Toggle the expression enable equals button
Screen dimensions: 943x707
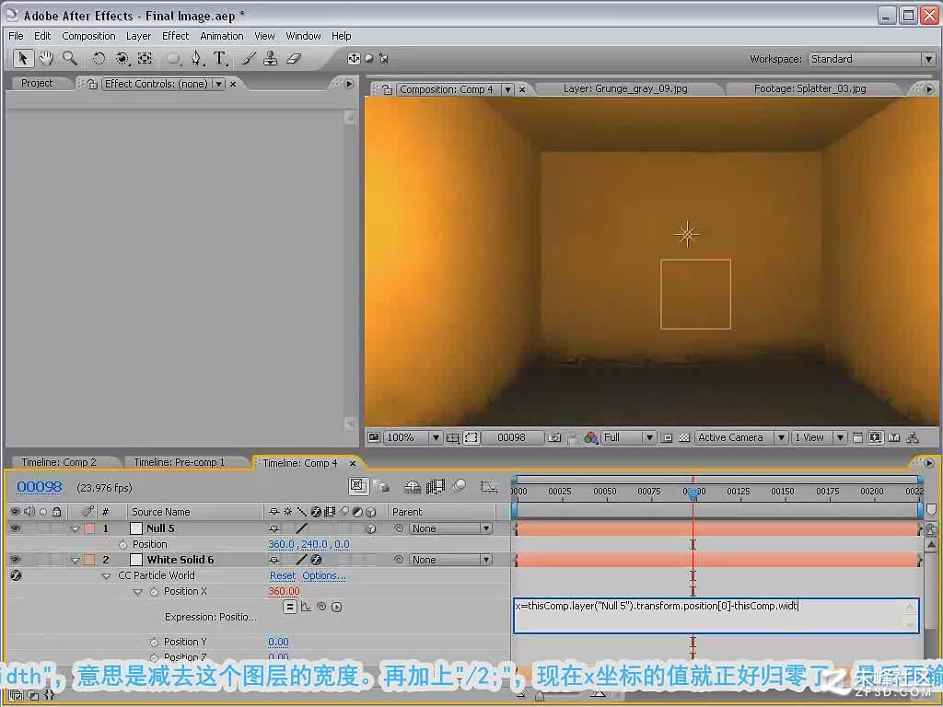[x=290, y=608]
